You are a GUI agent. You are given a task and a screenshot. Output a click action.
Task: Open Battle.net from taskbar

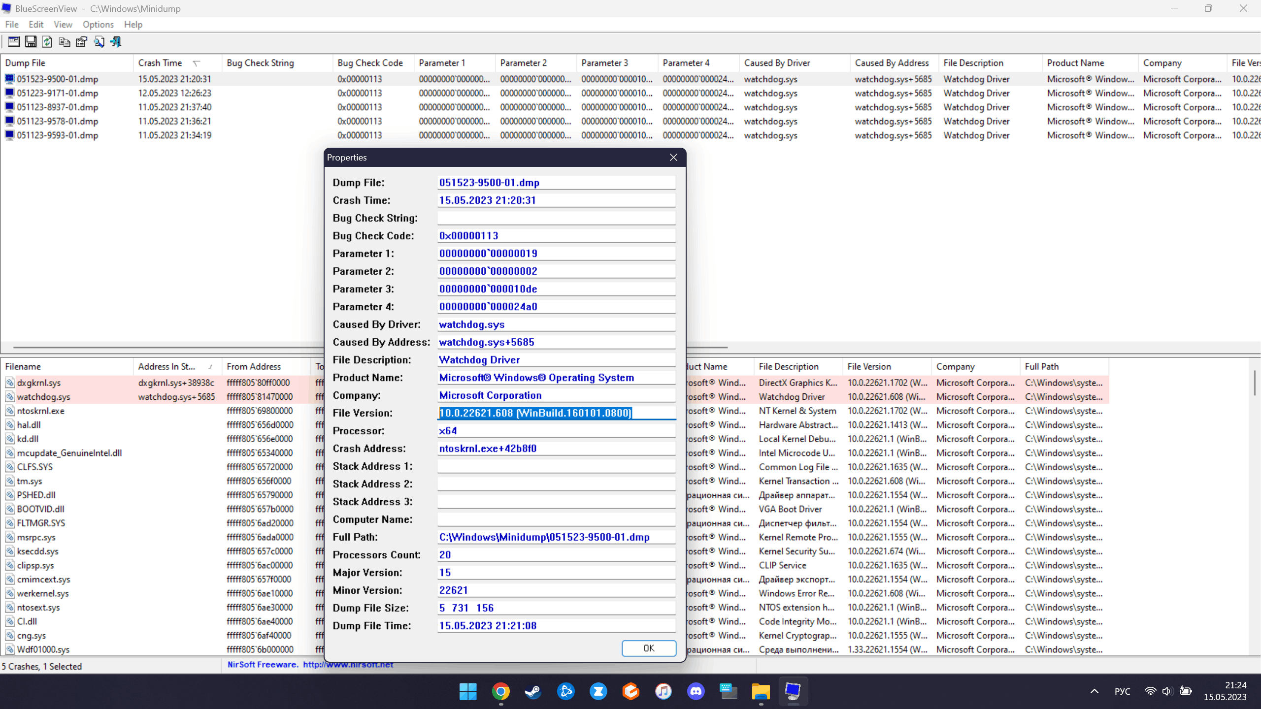coord(565,691)
